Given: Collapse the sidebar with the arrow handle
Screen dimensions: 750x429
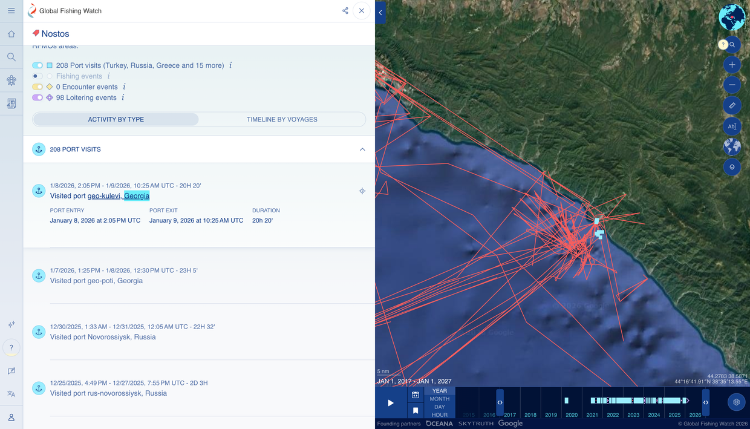Looking at the screenshot, I should 380,12.
